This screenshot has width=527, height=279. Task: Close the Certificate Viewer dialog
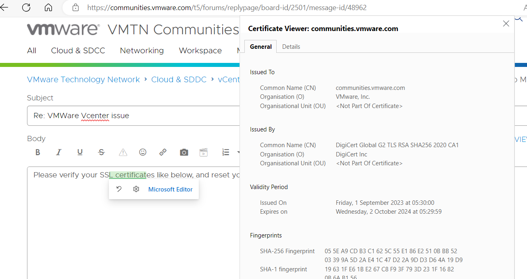point(506,23)
